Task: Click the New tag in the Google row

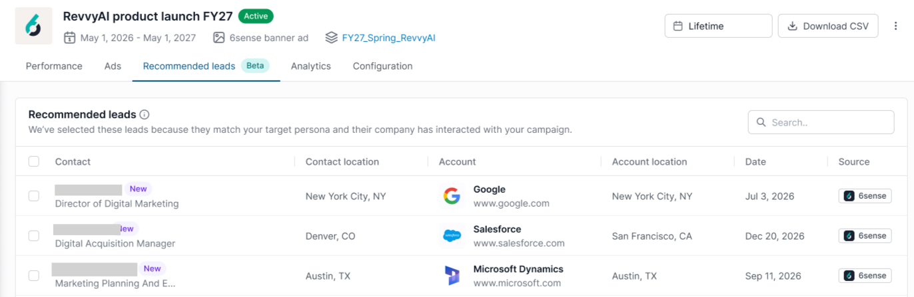Action: (138, 189)
